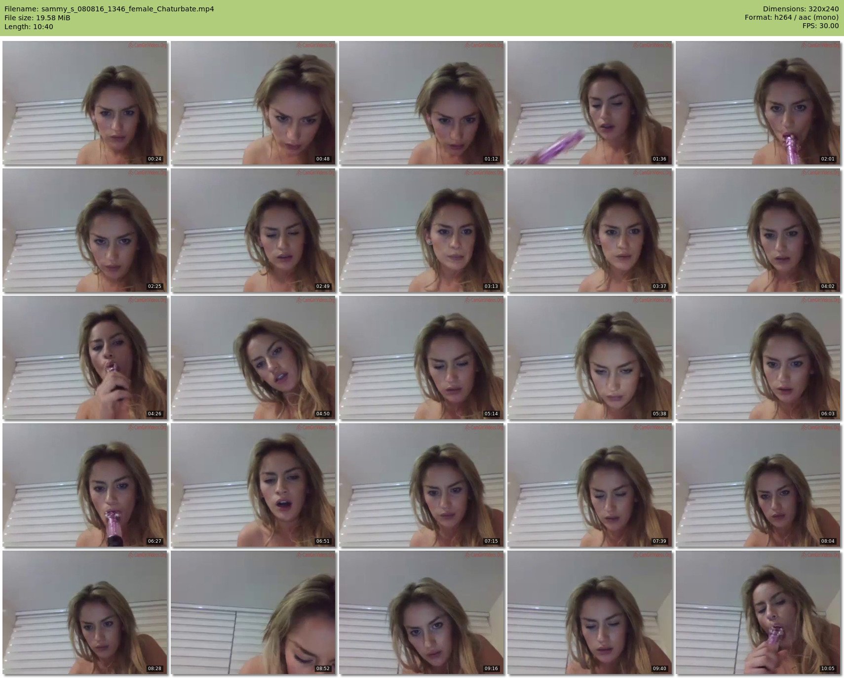Click the FPS 30.00 label

[820, 26]
